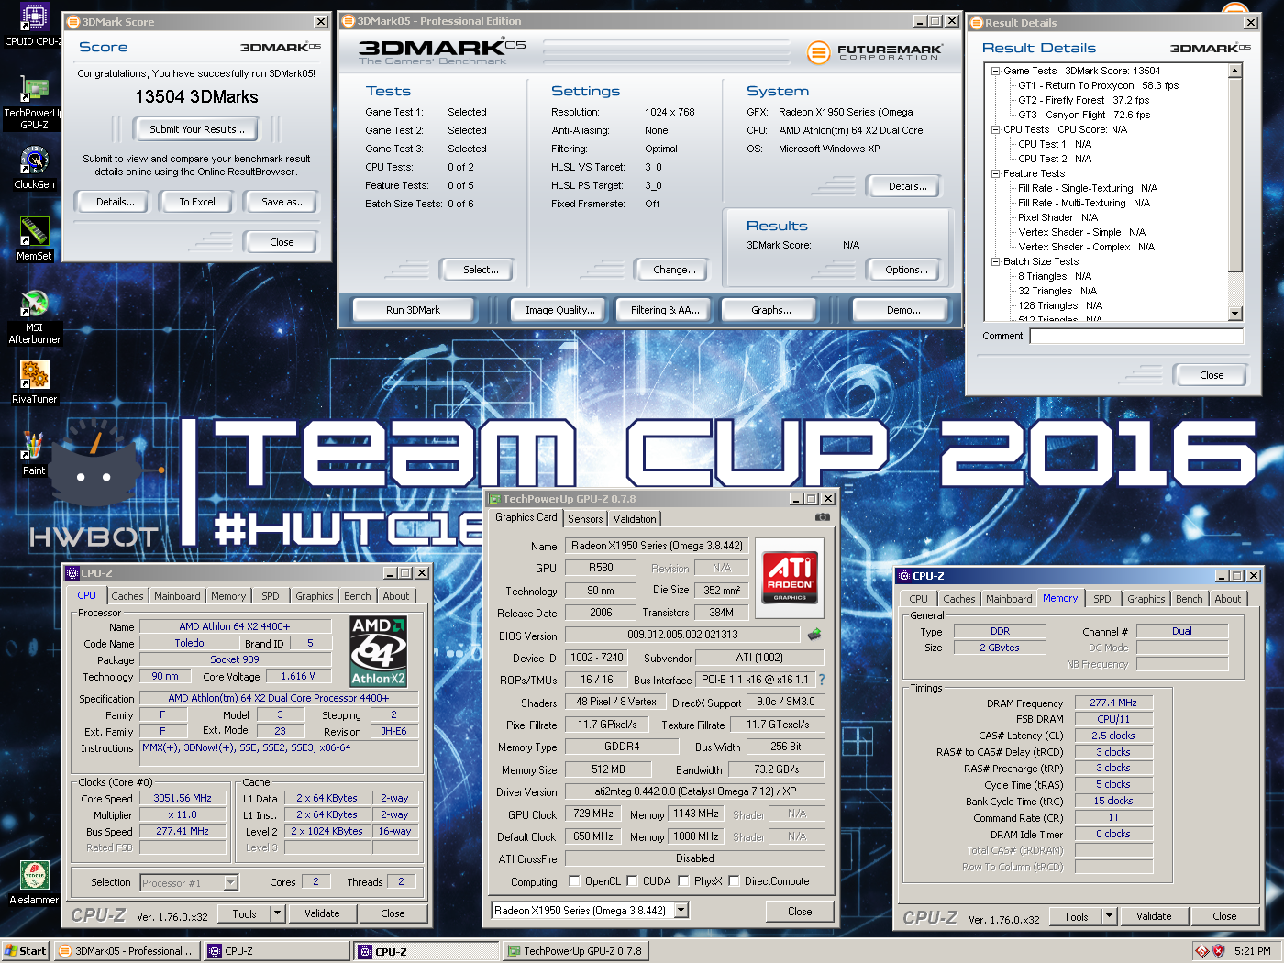This screenshot has width=1284, height=963.
Task: Open SPD tab in right CPU-Z window
Action: pos(1102,599)
